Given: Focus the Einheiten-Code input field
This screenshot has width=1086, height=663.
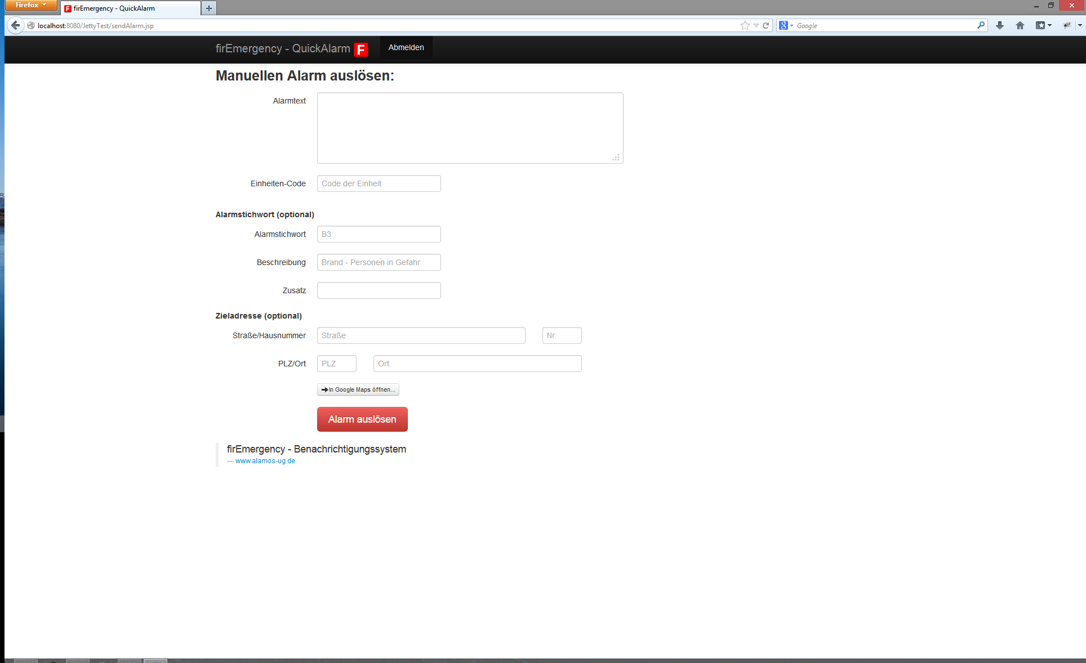Looking at the screenshot, I should [x=379, y=183].
